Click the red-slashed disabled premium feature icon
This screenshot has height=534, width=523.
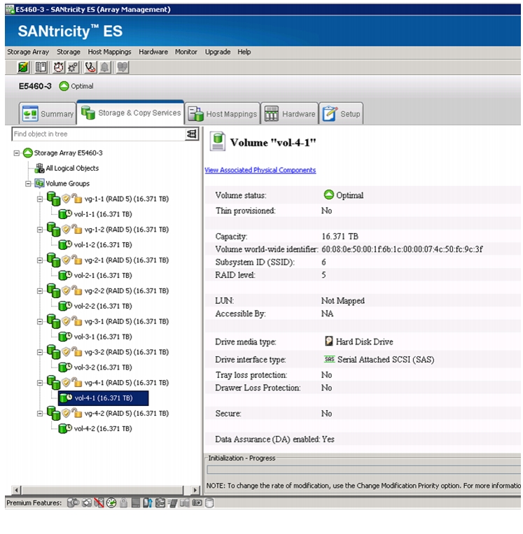(x=99, y=503)
